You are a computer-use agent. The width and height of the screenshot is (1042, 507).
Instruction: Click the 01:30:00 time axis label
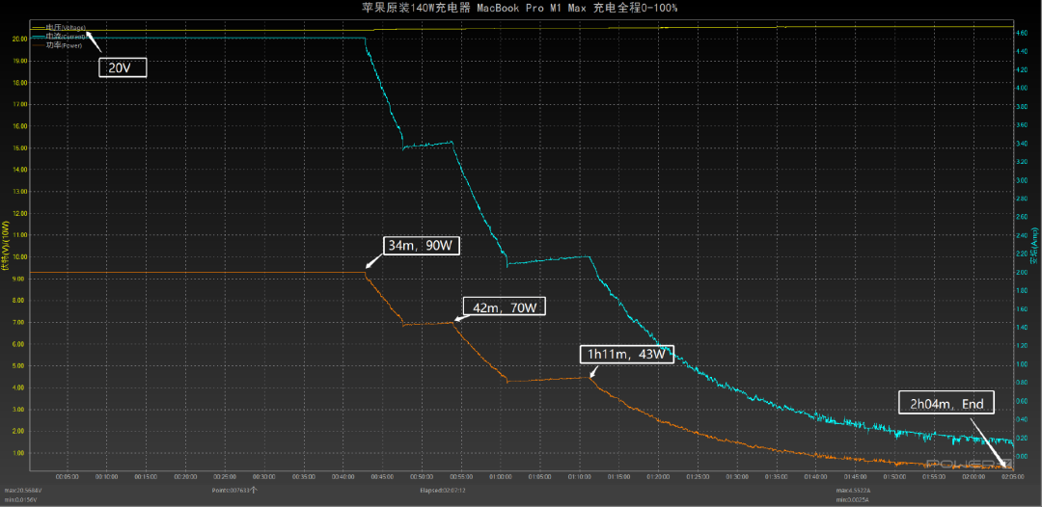736,476
